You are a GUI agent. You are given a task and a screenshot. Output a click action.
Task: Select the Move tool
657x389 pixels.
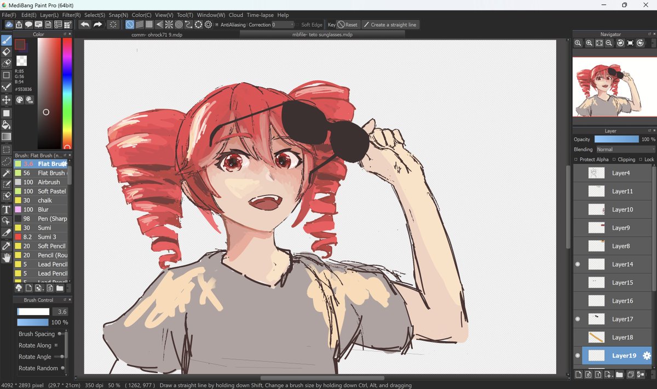(7, 100)
